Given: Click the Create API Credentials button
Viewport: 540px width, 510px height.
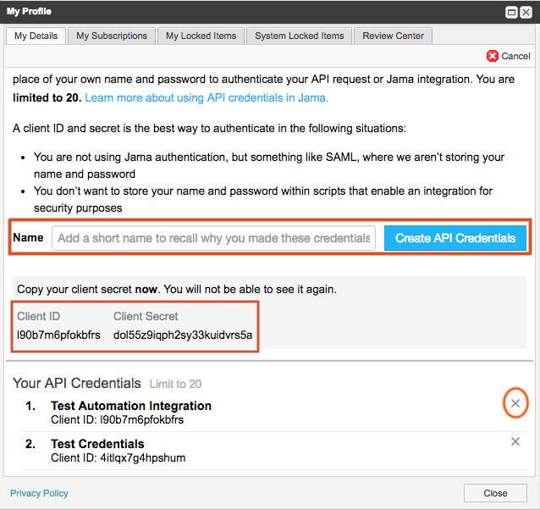Looking at the screenshot, I should 455,238.
